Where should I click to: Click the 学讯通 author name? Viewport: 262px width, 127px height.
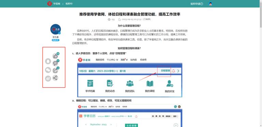tap(56, 37)
